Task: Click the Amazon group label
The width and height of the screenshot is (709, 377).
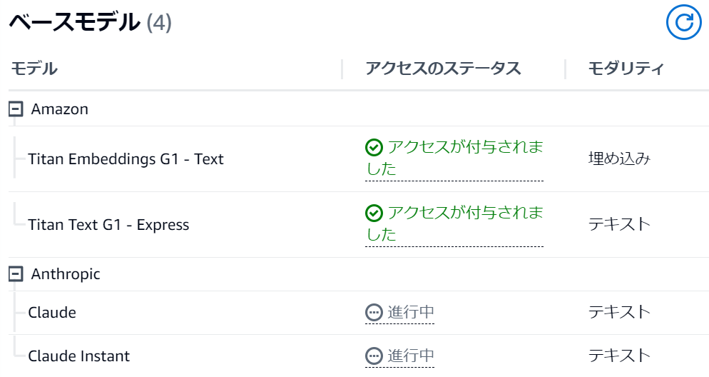Action: [x=60, y=109]
